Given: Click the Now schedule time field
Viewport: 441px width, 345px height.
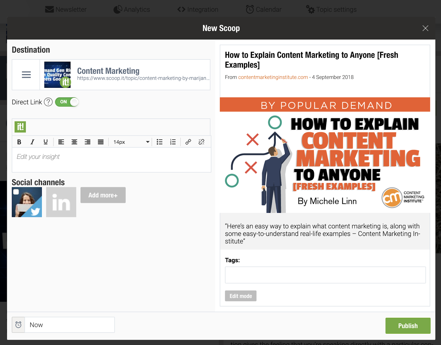Looking at the screenshot, I should click(70, 325).
